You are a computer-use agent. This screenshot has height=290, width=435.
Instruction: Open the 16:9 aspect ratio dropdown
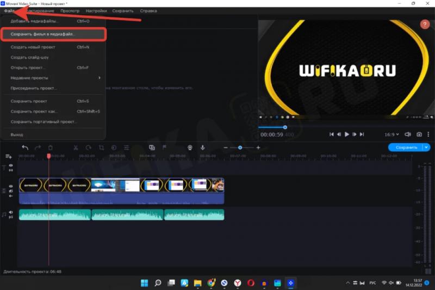coord(391,134)
